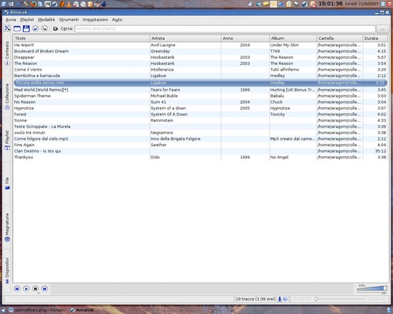Click '19 tracce (1:39 ore)' status text
The image size is (393, 314).
[255, 299]
